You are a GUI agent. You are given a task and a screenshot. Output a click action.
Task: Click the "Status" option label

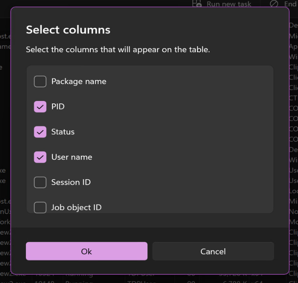point(63,132)
